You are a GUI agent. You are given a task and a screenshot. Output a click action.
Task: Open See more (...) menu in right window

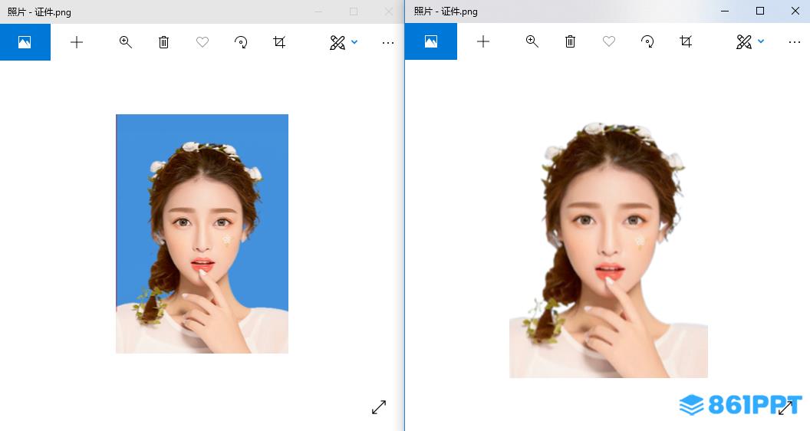pos(795,42)
